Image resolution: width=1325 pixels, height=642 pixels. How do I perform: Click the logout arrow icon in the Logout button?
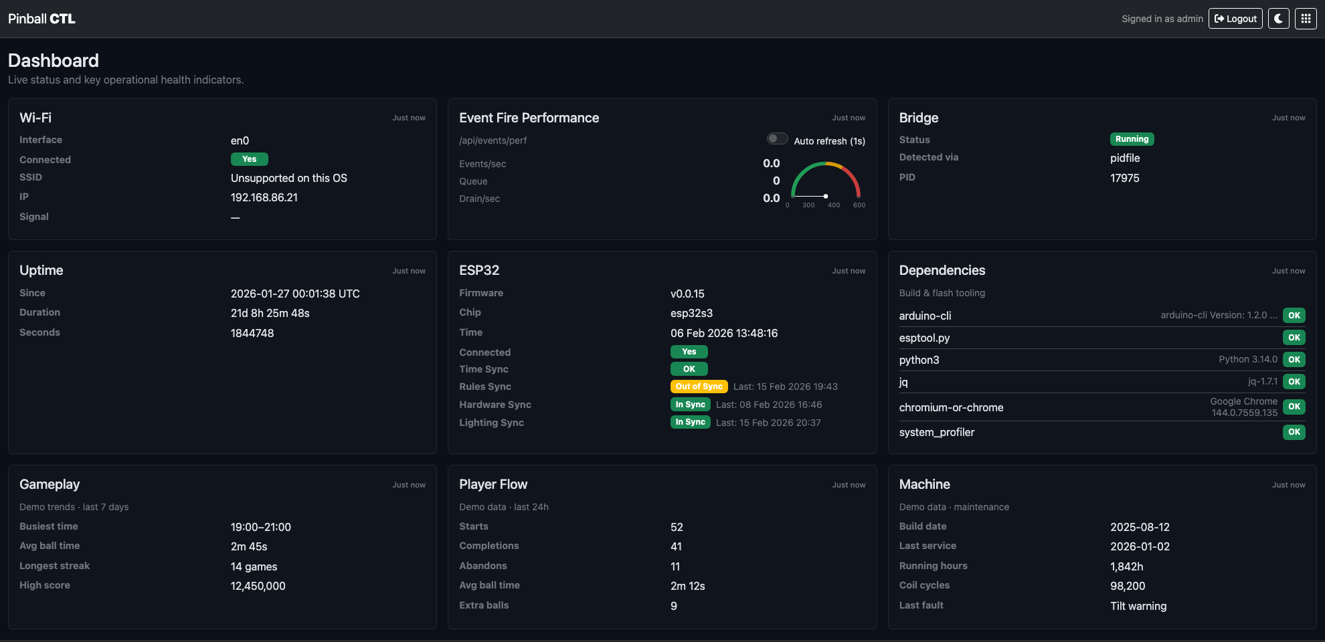click(1219, 18)
